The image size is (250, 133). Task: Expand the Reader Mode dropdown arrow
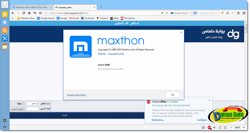(190, 13)
